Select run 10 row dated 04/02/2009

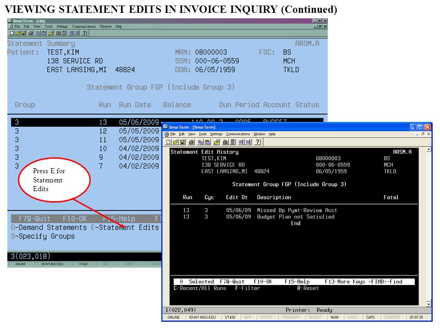[87, 148]
